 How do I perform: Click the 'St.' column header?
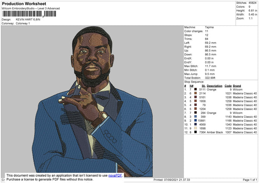203,86
